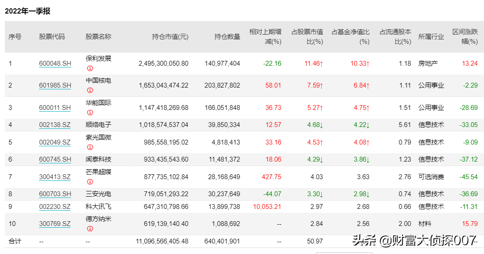
Task: Click the 所属行业 column header
Action: (x=431, y=37)
